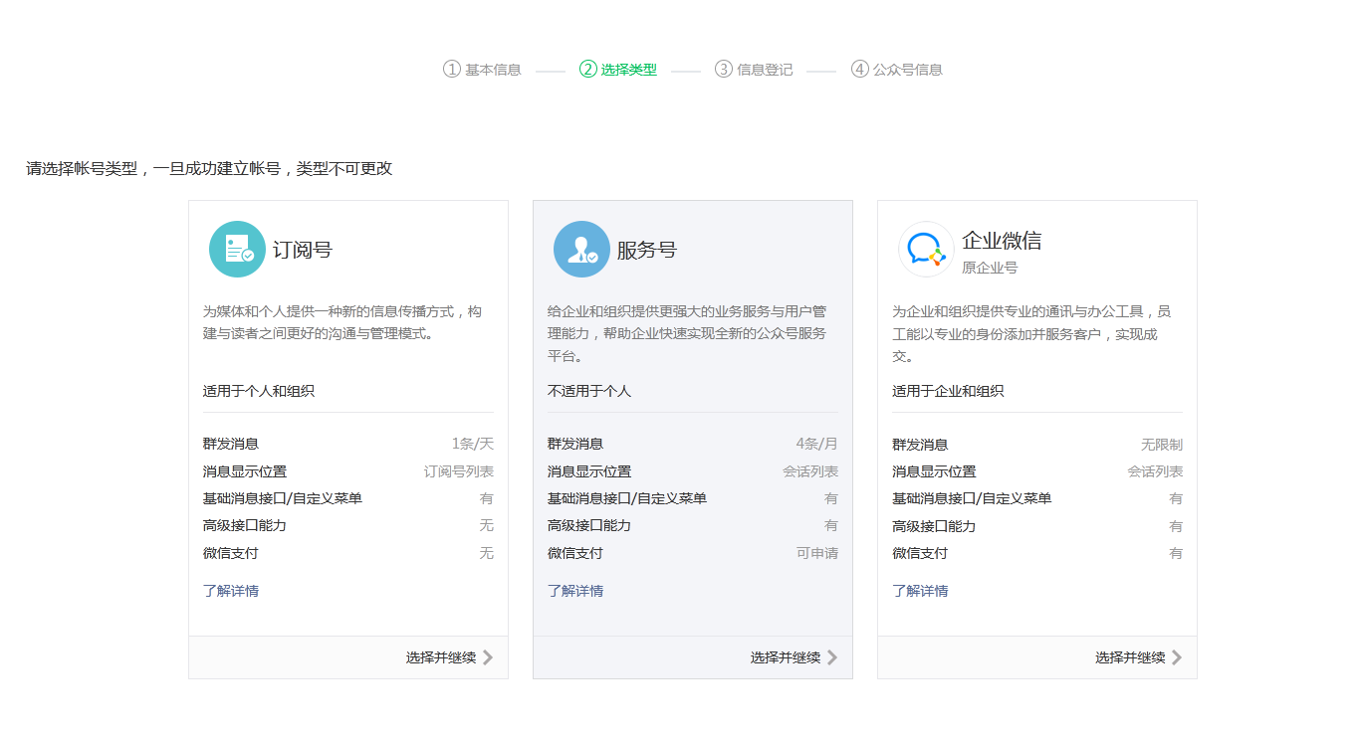Click step number 4 circle icon
1362x743 pixels.
click(x=860, y=70)
